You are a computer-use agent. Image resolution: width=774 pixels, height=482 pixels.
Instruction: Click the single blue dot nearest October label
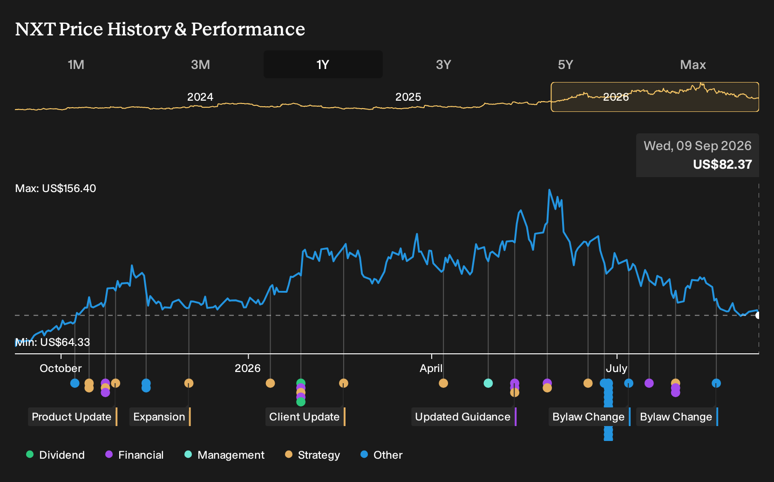click(75, 383)
